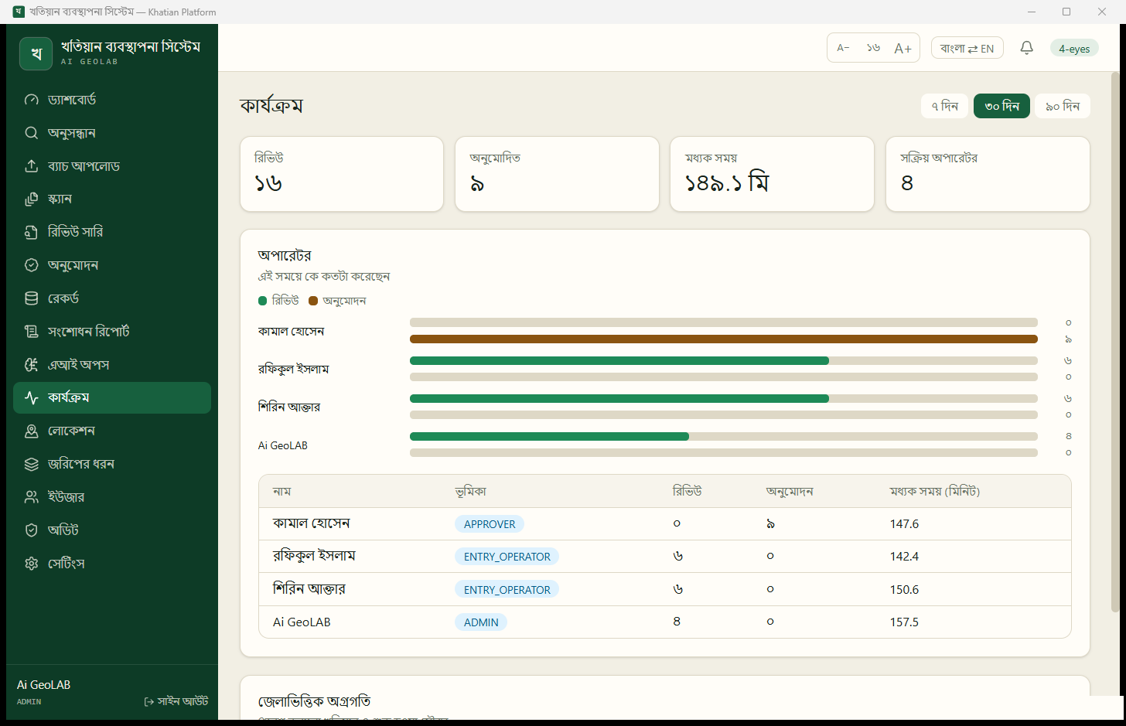
Task: Click the সক্রিয় অপারেটর ৪ card
Action: pyautogui.click(x=988, y=174)
